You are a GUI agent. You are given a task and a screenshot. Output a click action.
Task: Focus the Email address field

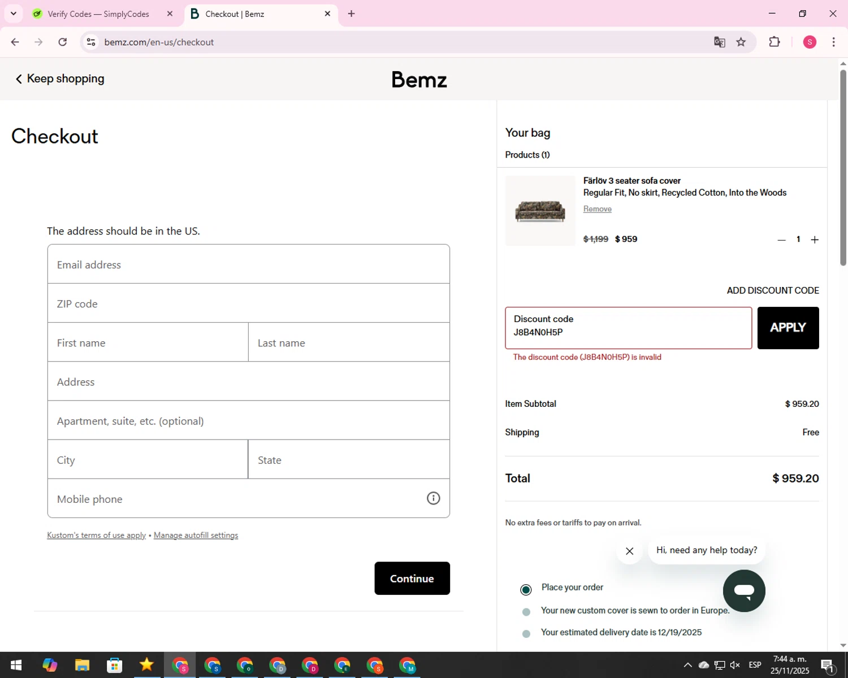click(249, 264)
